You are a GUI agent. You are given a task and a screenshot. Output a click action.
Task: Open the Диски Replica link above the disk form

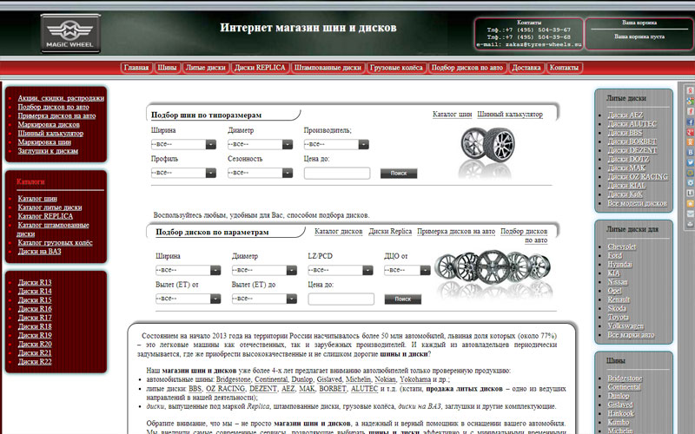pos(390,231)
